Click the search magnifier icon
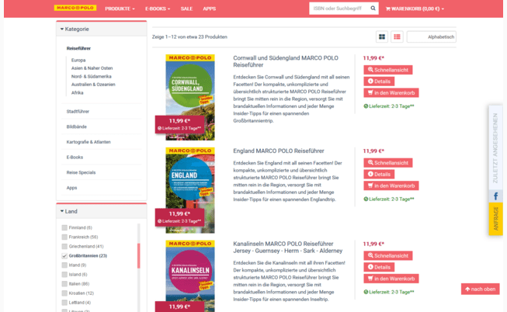The image size is (507, 312). (373, 9)
